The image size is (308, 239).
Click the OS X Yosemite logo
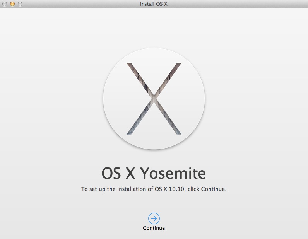coord(154,99)
